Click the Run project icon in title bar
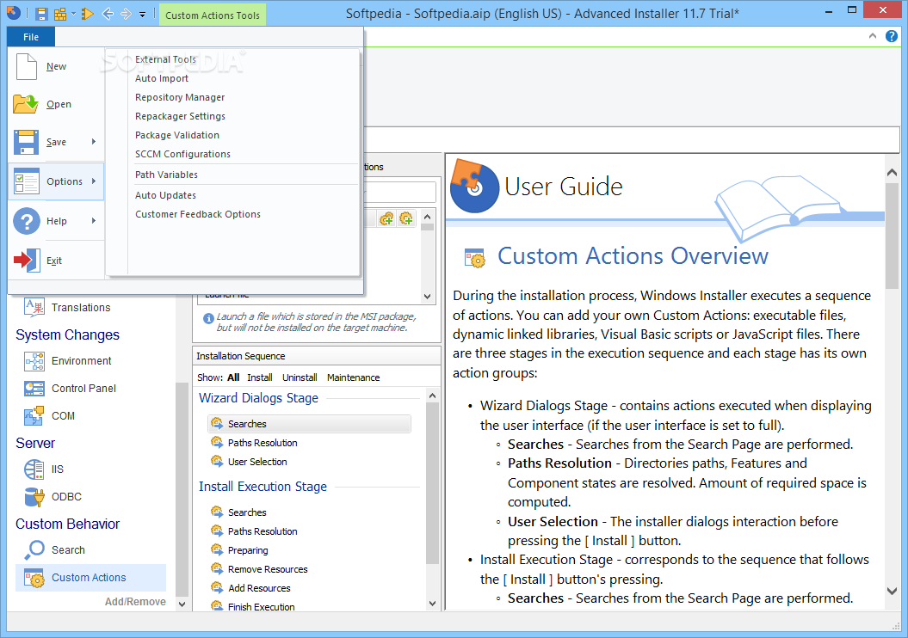 coord(88,13)
